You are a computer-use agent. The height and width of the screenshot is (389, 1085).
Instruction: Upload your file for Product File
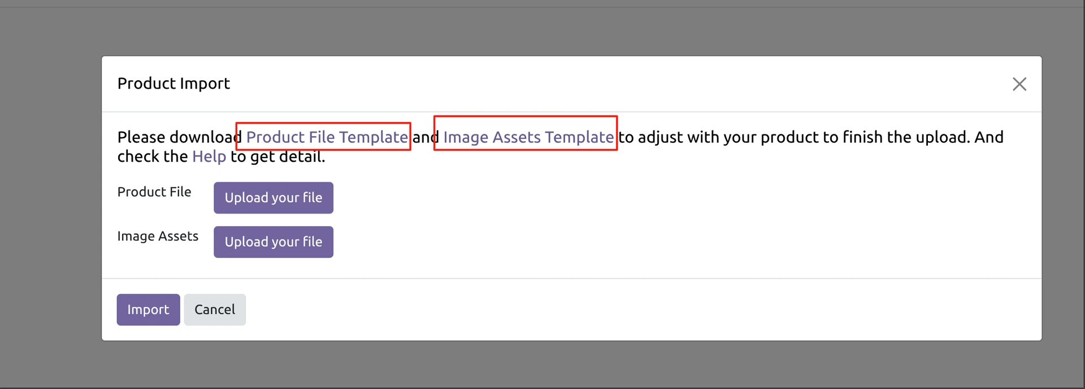(274, 198)
